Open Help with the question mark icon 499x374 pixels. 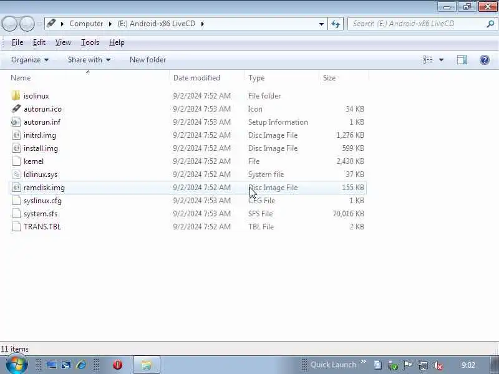click(x=485, y=60)
